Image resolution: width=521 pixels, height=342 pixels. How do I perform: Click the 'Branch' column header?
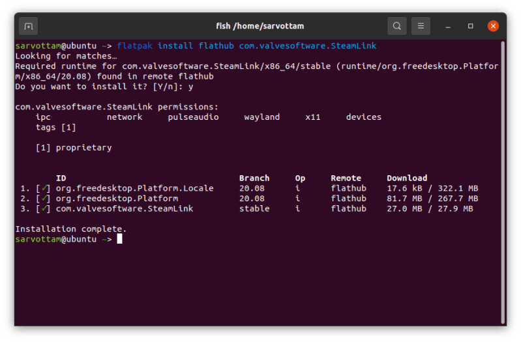point(254,178)
